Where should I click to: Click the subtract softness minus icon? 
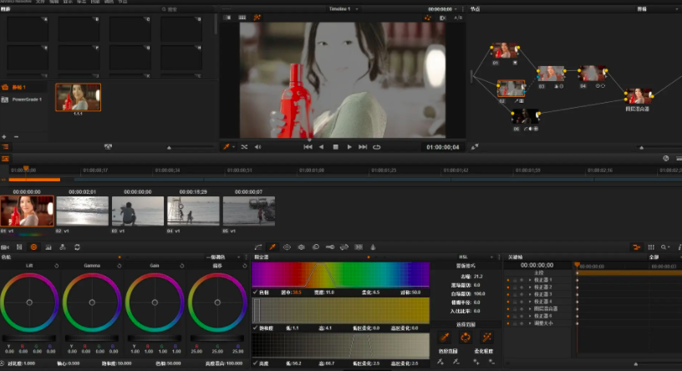491,362
